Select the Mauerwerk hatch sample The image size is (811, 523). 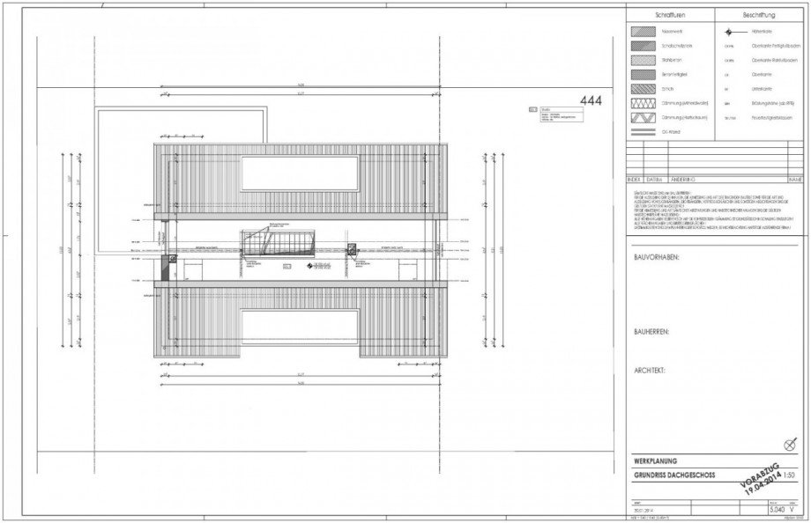pos(643,32)
